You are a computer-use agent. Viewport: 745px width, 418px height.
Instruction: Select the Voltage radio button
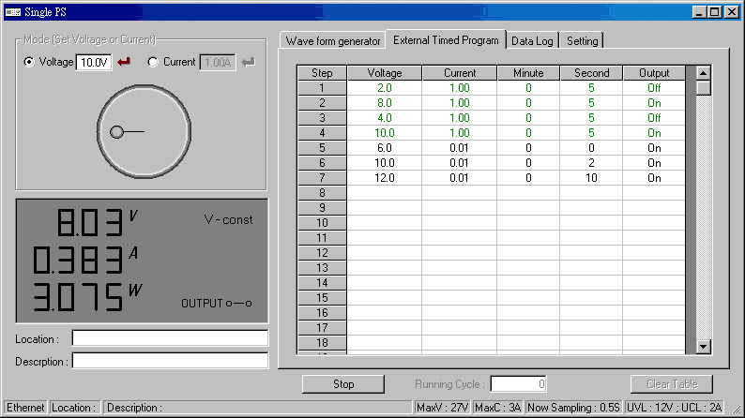(x=29, y=63)
